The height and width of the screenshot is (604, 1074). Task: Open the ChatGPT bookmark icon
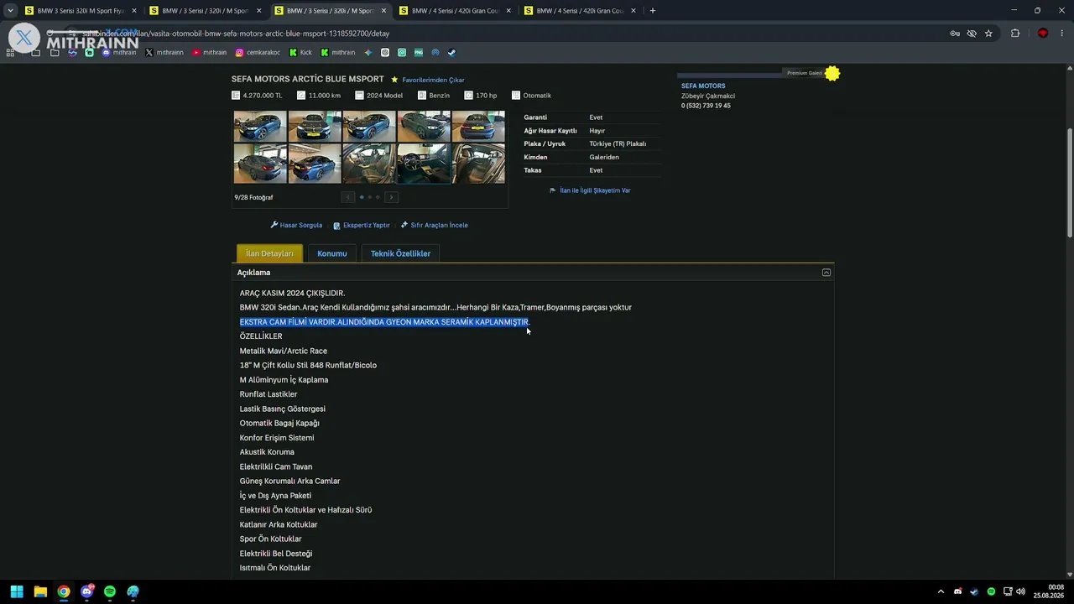point(385,52)
